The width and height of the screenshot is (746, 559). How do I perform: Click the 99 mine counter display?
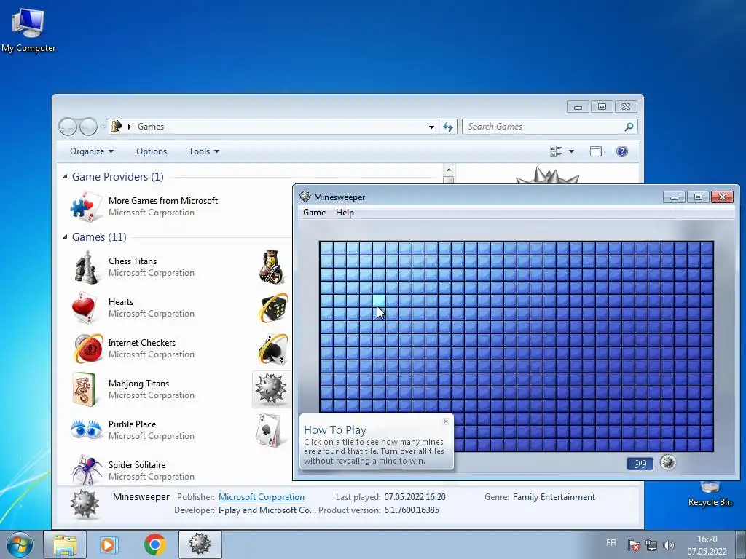[640, 464]
